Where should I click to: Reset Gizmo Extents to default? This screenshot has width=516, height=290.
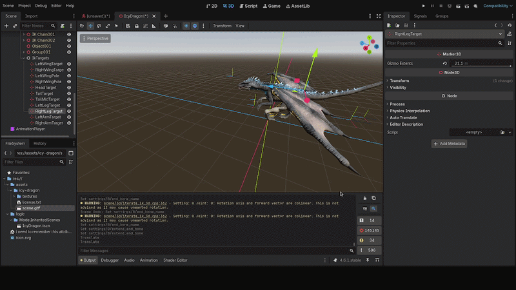point(445,63)
